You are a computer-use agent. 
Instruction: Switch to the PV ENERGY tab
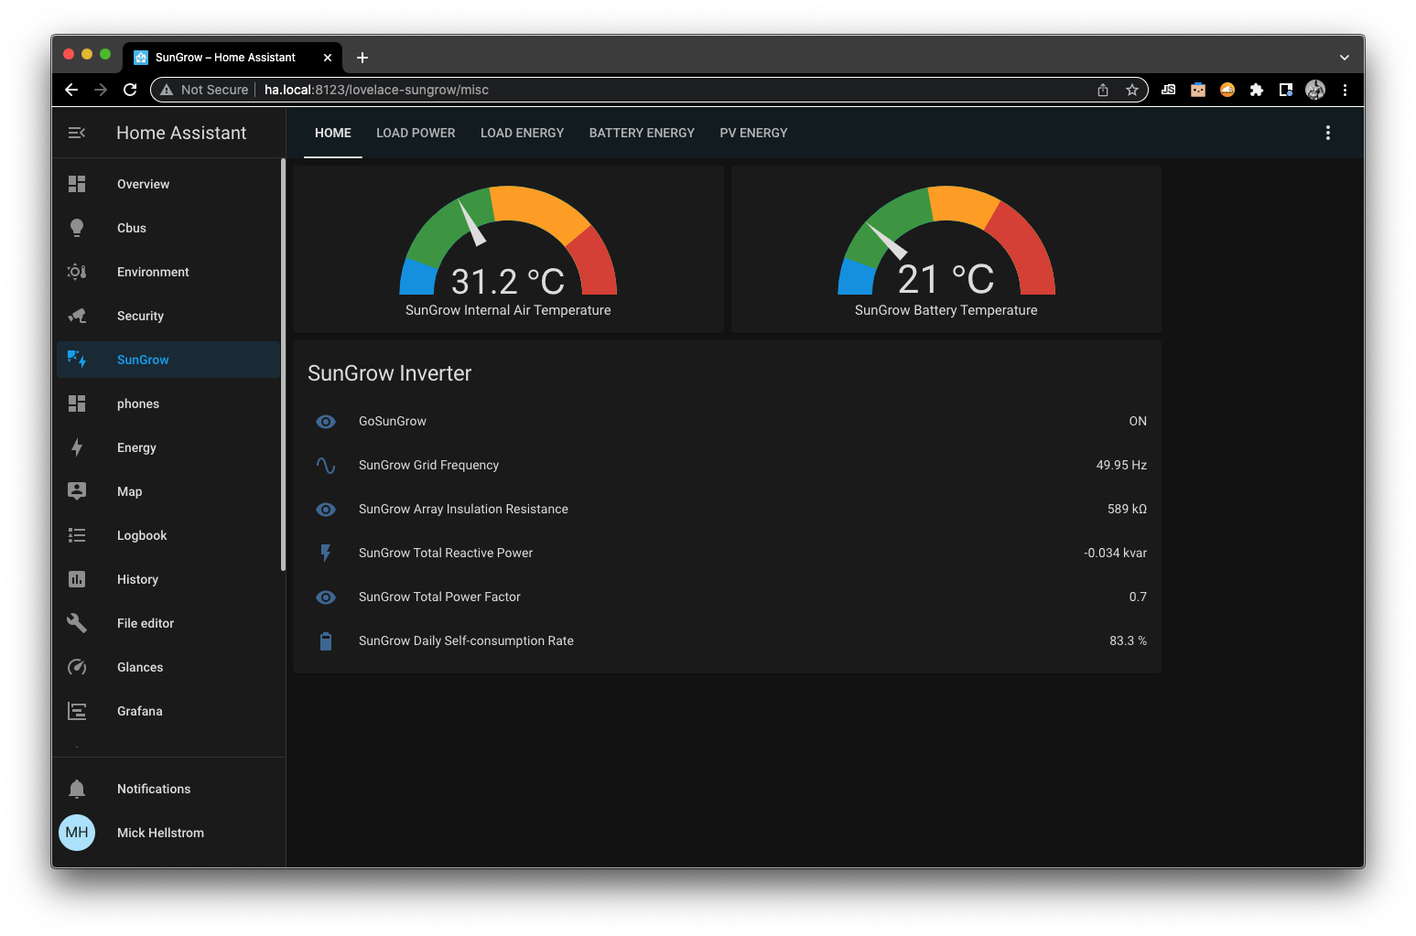point(753,133)
